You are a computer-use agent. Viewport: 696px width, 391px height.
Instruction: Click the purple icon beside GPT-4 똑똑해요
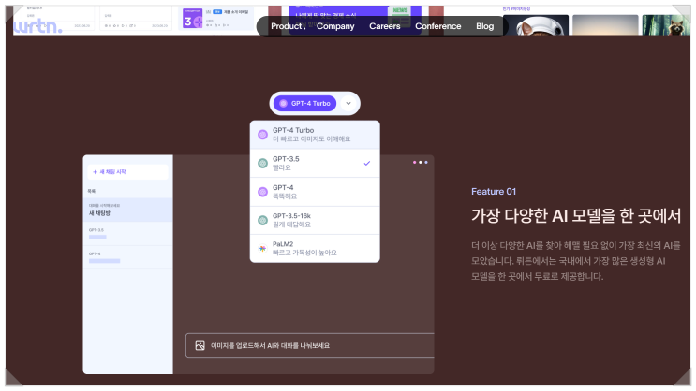coord(263,192)
